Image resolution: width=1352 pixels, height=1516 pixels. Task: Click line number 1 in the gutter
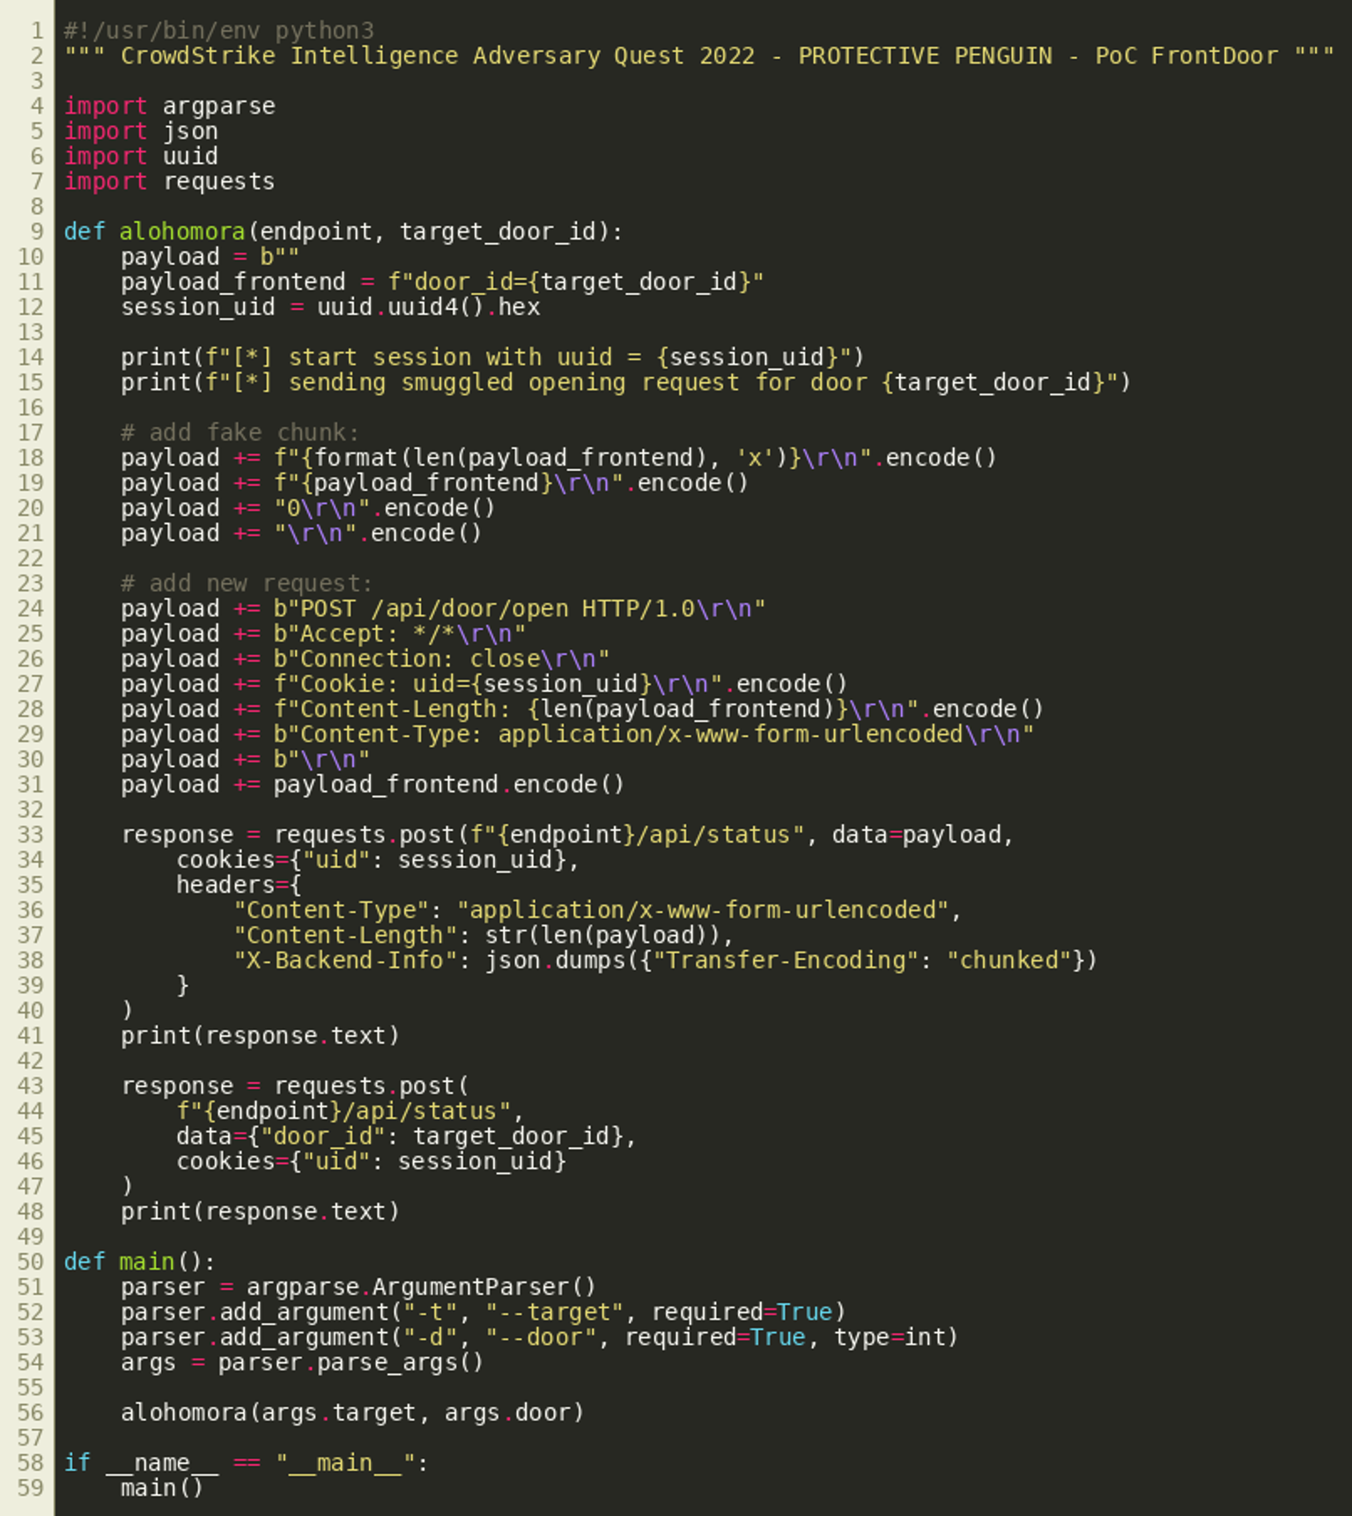37,31
